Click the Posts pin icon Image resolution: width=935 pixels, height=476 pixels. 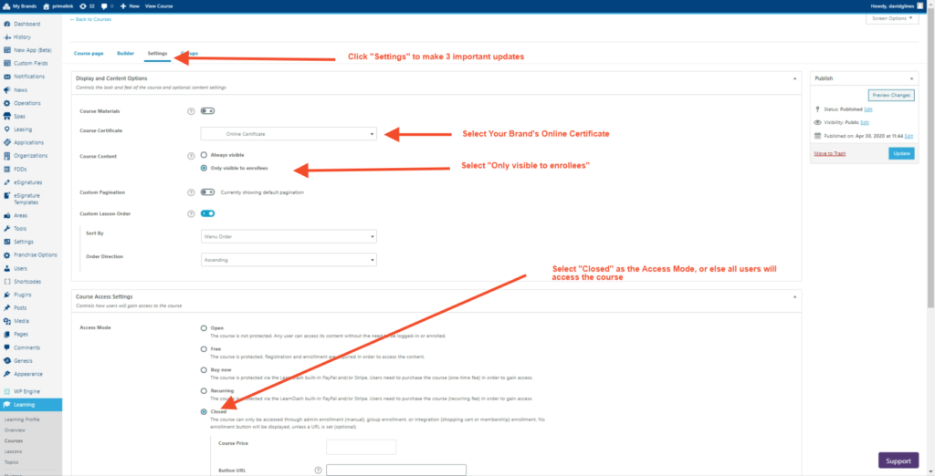(x=7, y=308)
